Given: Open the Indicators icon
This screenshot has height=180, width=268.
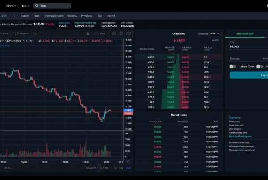Looking at the screenshot, I should click(14, 33).
